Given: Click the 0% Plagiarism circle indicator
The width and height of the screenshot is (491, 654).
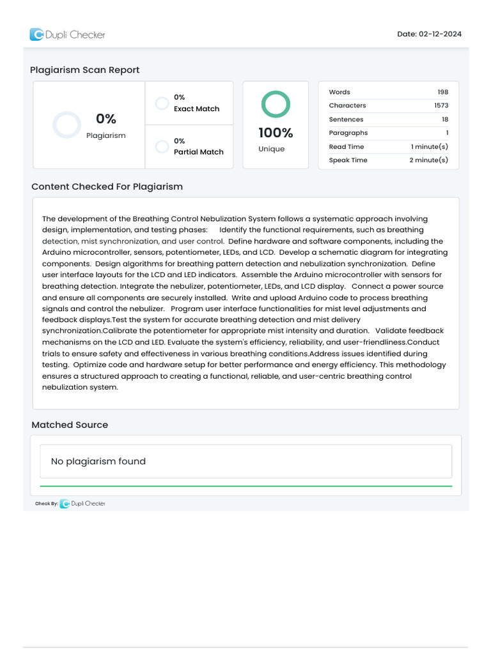Looking at the screenshot, I should [x=66, y=125].
